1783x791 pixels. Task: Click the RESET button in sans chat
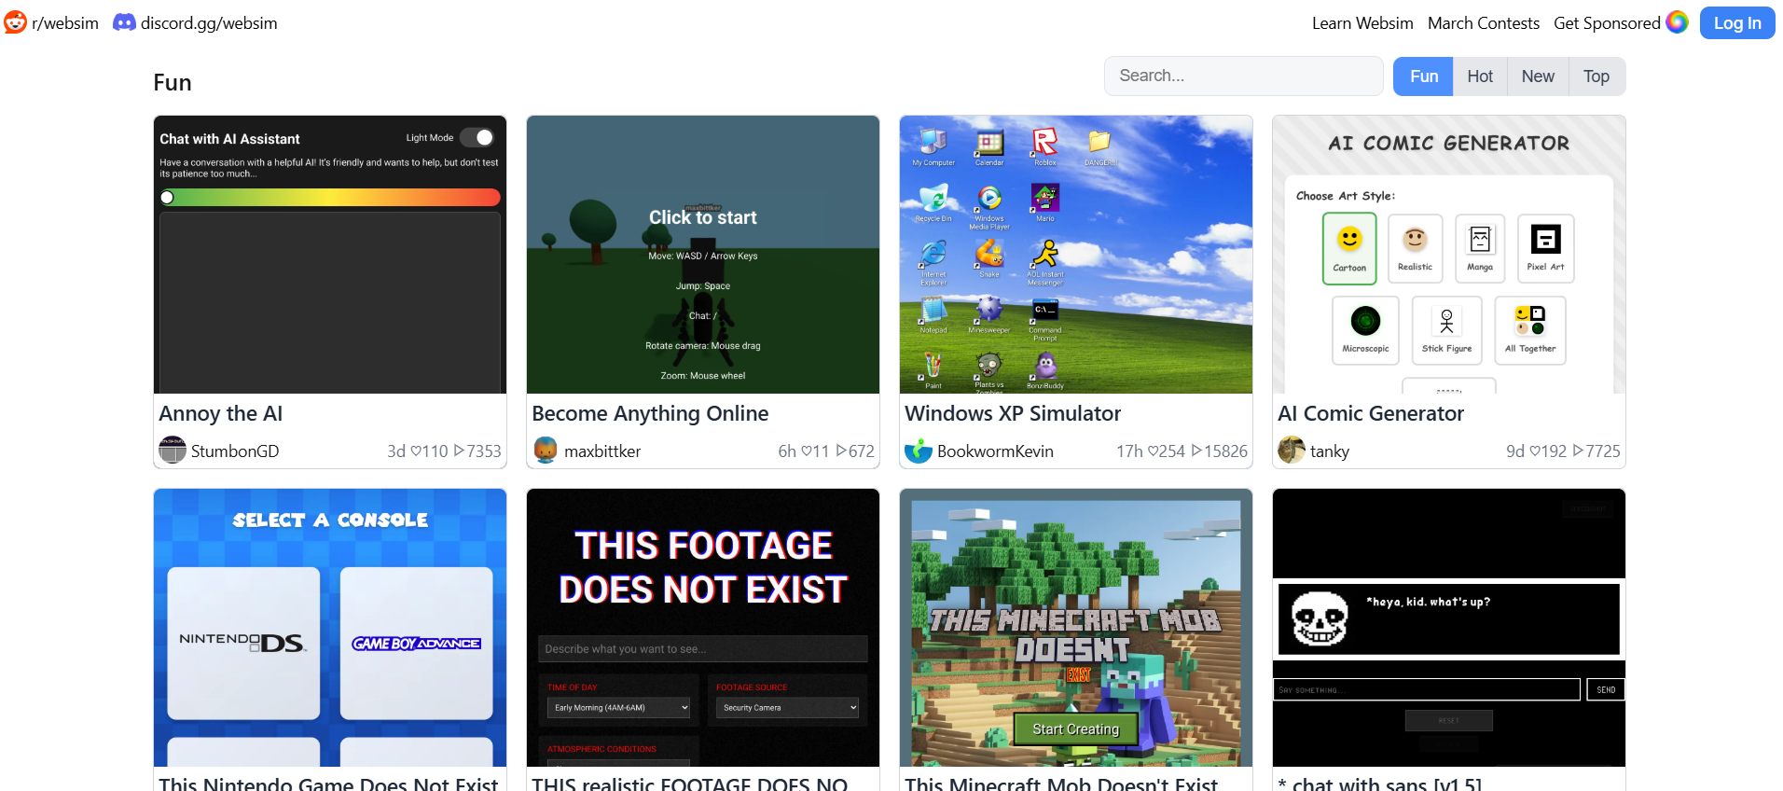point(1449,720)
